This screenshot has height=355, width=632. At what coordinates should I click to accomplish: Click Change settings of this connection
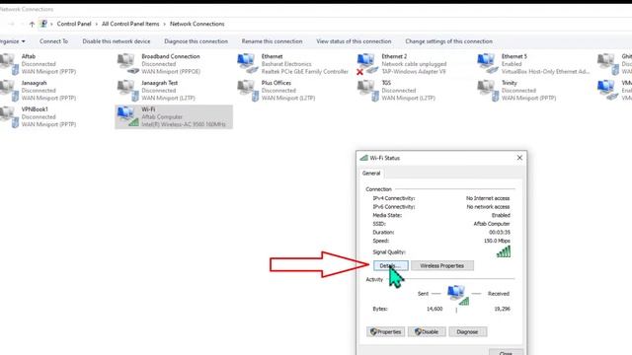pos(448,41)
